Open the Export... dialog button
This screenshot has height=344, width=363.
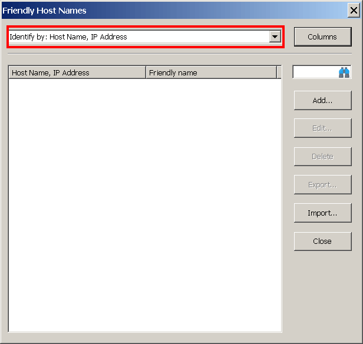[322, 185]
